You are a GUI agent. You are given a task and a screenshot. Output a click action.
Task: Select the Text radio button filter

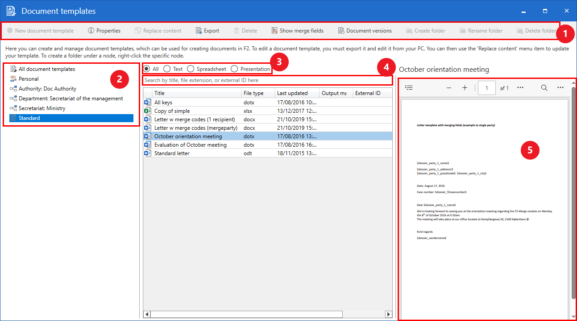167,69
